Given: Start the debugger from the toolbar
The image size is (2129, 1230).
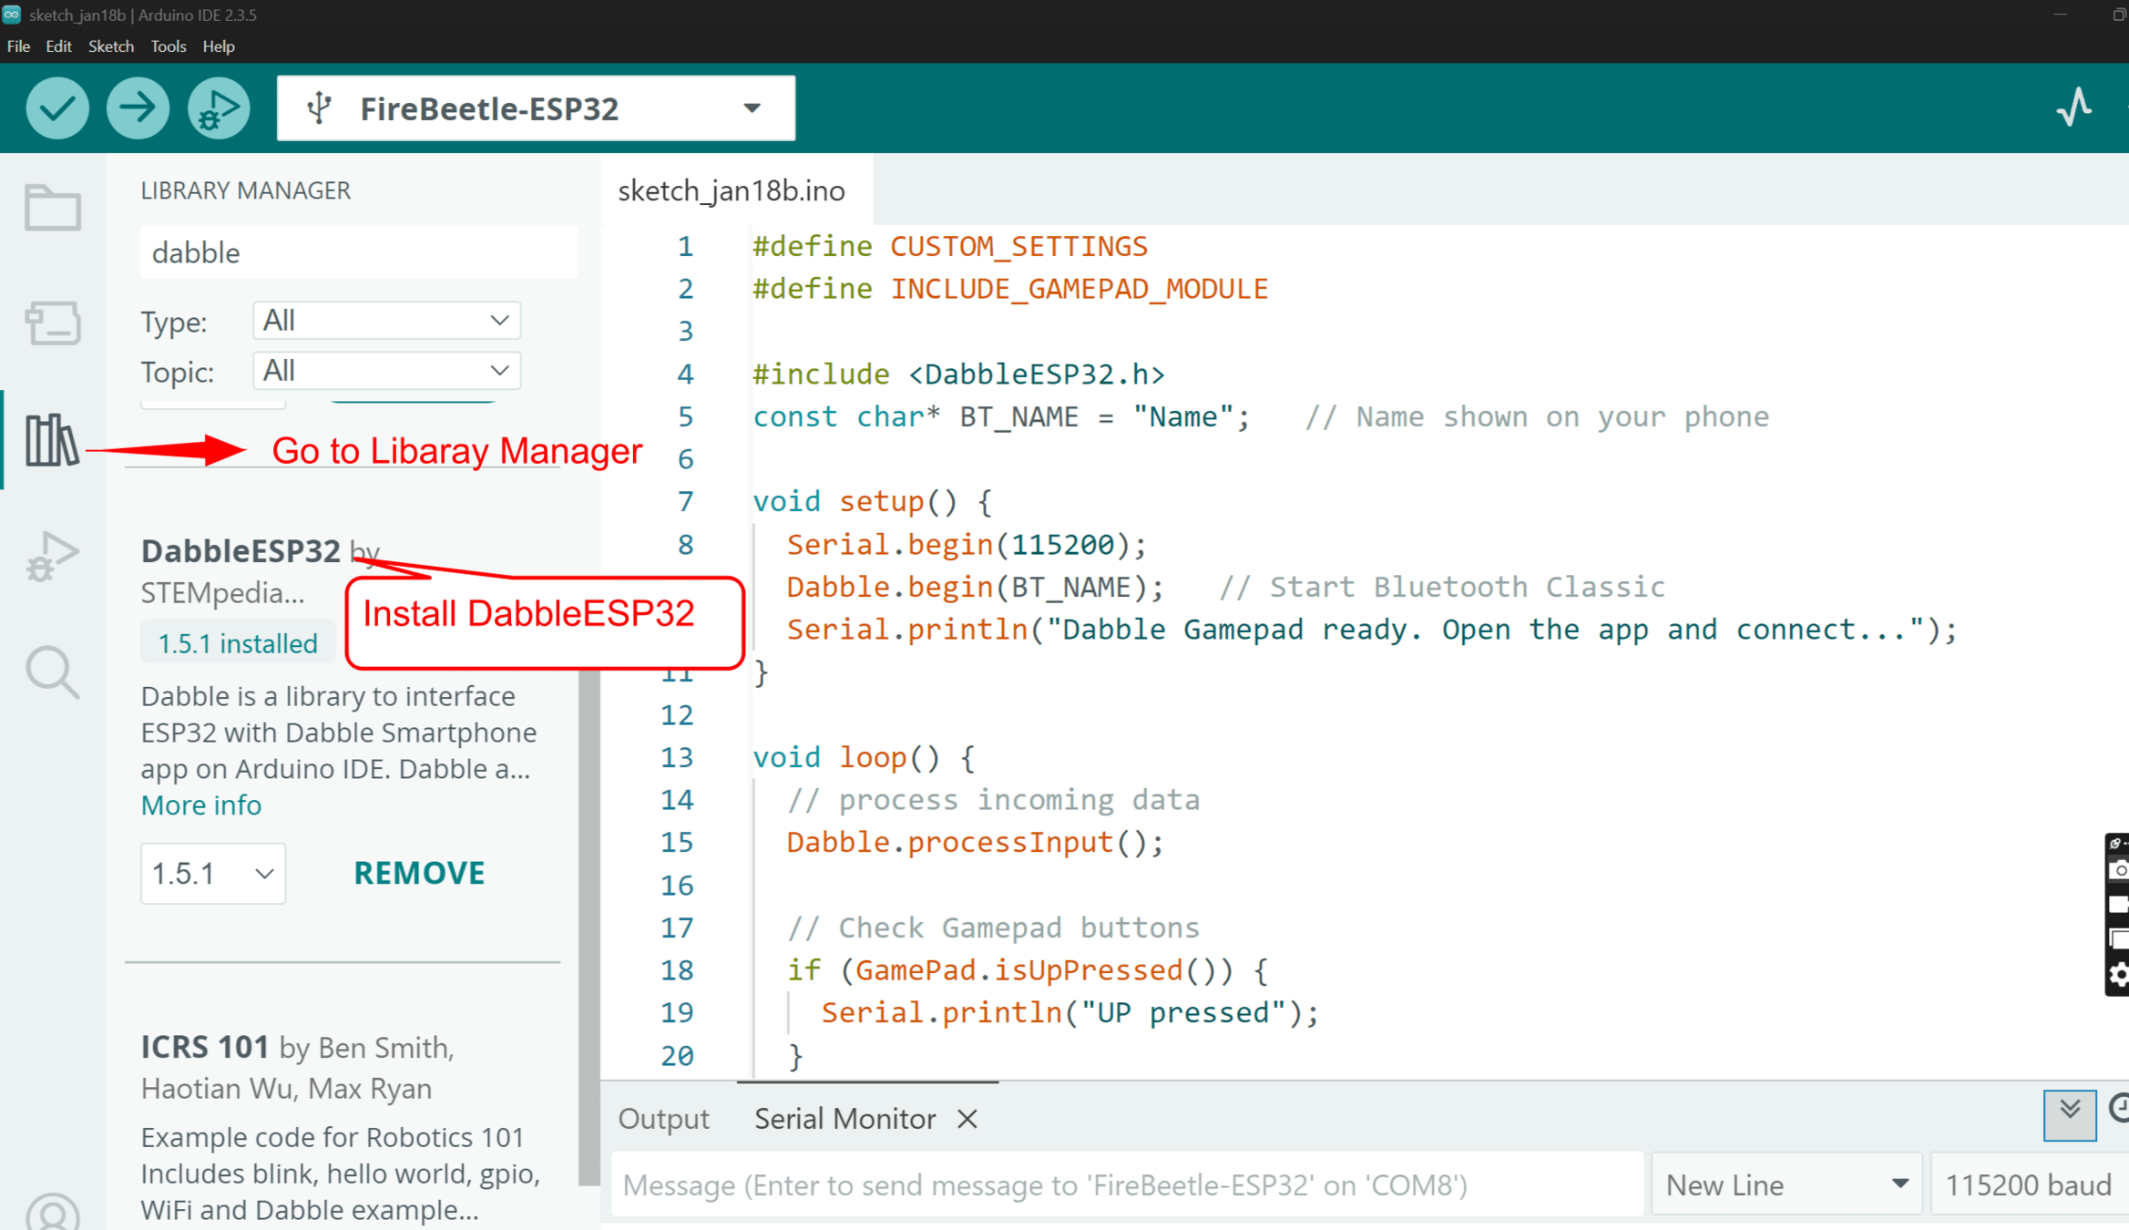Looking at the screenshot, I should click(219, 108).
